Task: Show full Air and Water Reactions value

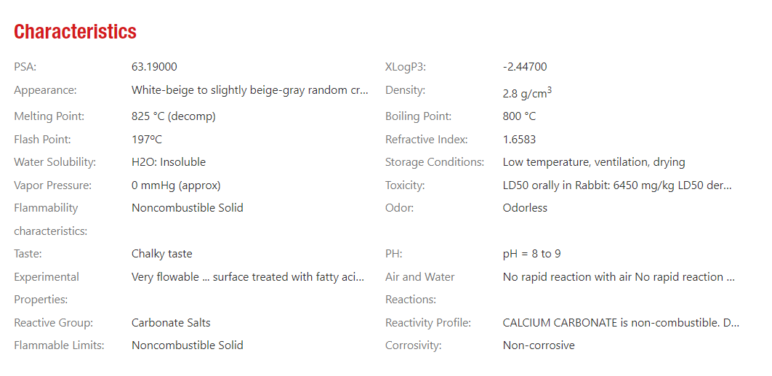Action: point(619,277)
